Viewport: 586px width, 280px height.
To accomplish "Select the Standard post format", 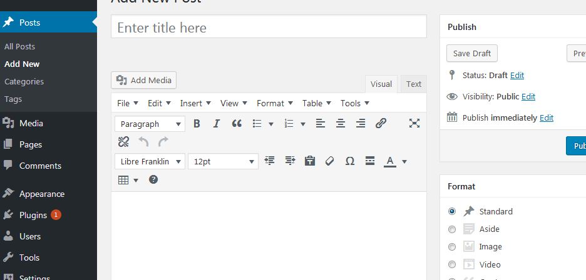I will click(452, 211).
